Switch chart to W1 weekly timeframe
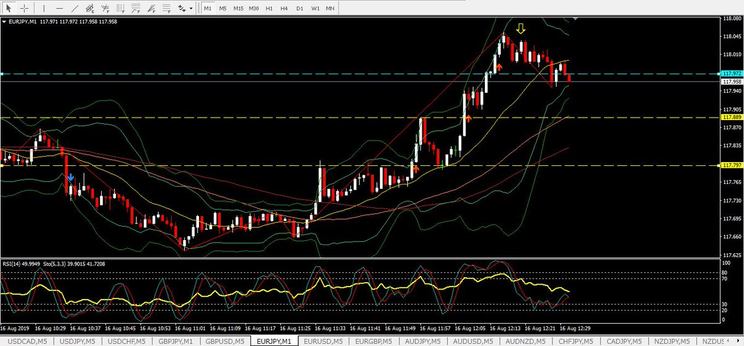 click(316, 8)
